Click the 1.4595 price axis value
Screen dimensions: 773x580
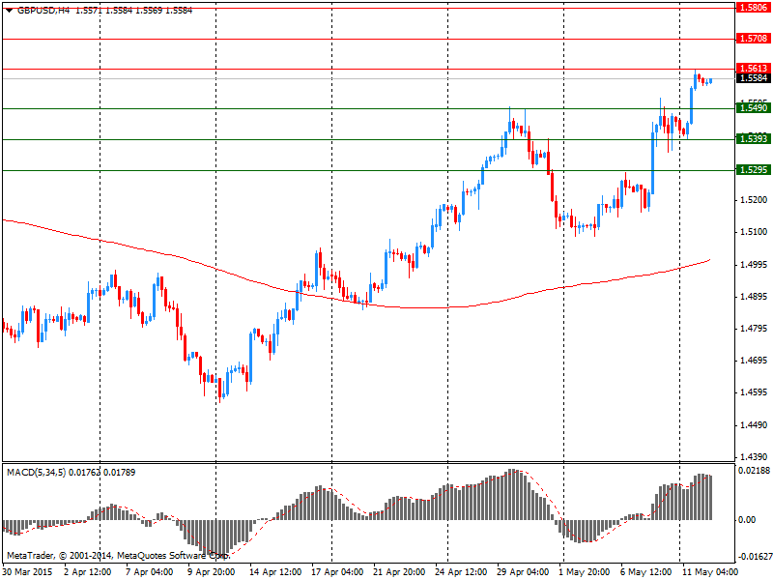tap(754, 392)
